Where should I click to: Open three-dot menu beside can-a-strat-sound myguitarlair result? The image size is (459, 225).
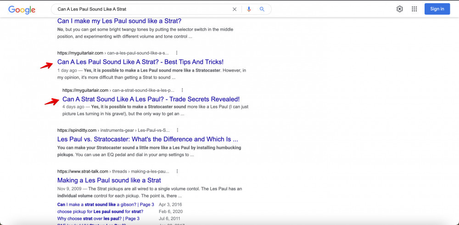182,90
